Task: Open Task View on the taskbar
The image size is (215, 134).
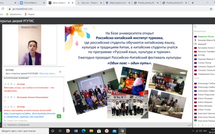Action: click(60, 131)
